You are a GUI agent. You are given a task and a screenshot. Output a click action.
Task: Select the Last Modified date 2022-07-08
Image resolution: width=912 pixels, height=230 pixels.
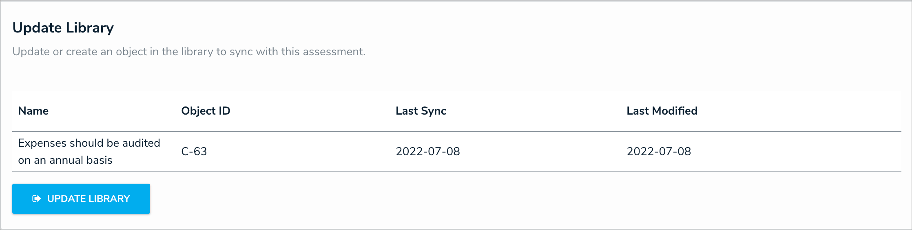(x=658, y=152)
